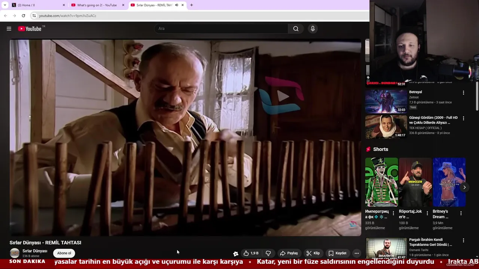Like the video showing 1,9 B
Viewport: 479px width, 269px height.
tap(251, 253)
